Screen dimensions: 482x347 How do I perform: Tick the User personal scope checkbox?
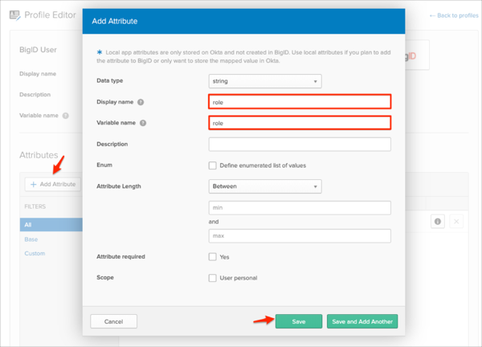point(213,278)
